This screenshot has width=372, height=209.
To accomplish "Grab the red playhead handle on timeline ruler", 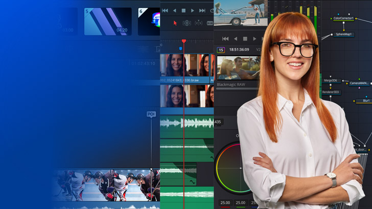I will [x=184, y=41].
